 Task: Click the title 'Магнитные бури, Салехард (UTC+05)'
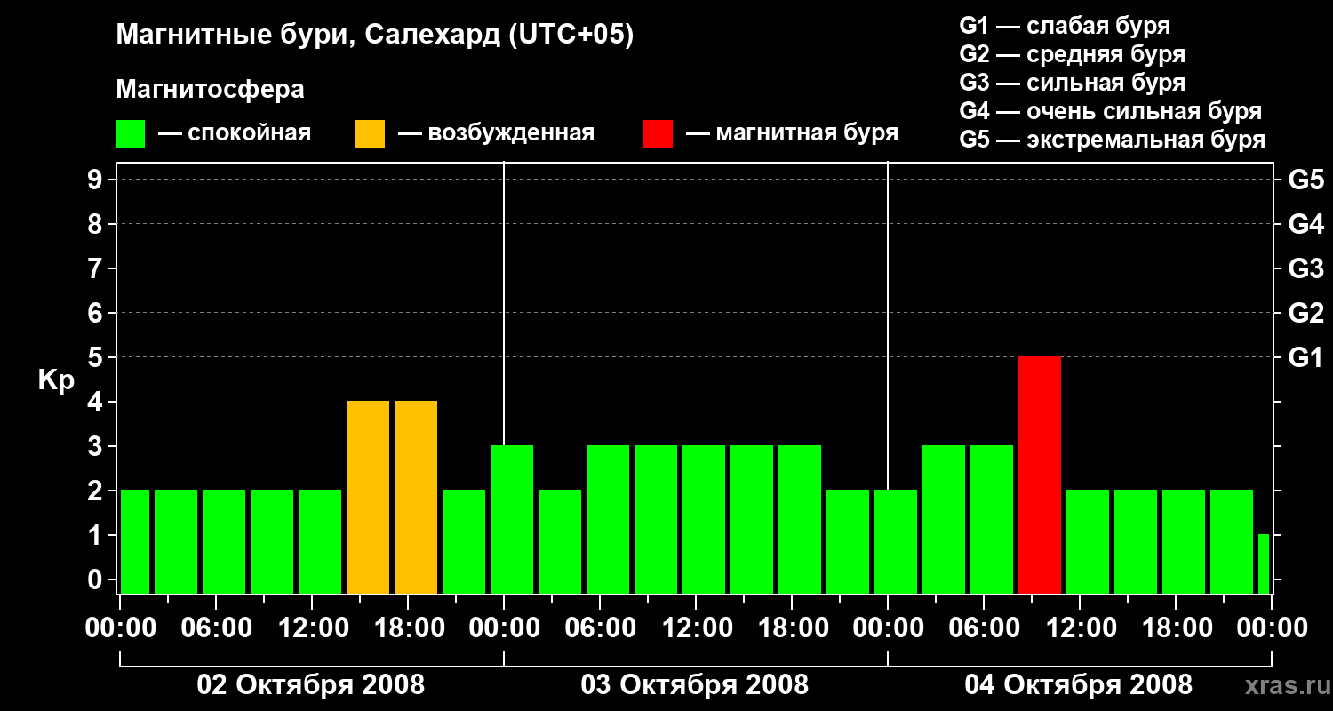click(375, 36)
